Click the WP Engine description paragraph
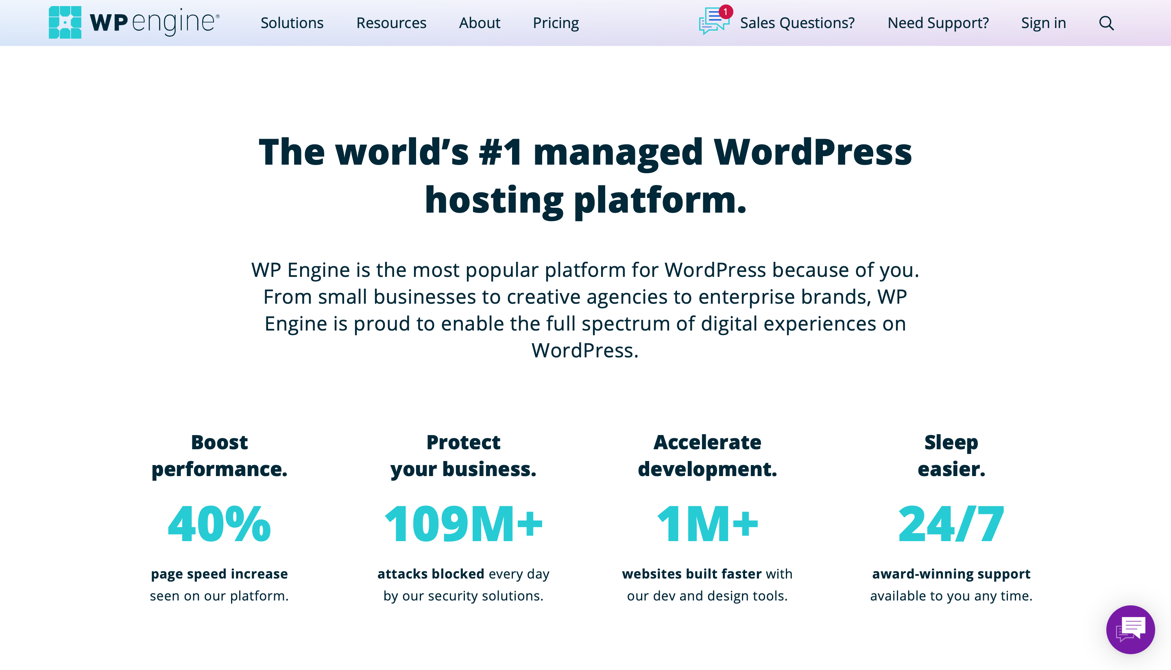 pos(585,310)
